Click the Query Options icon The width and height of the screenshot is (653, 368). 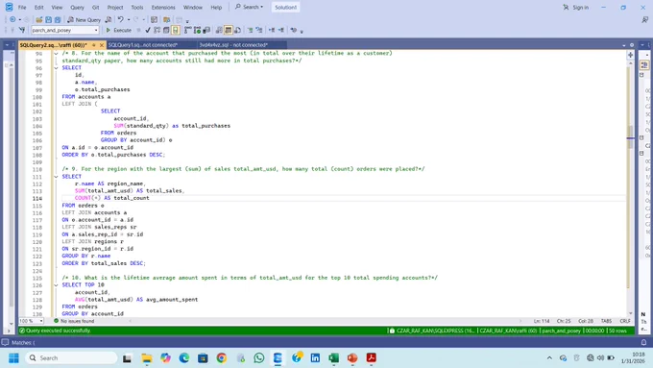coord(166,30)
